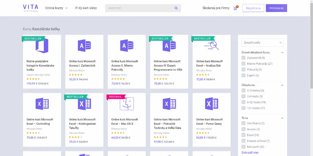Enable the Certifikácia topic filter
Screen dimensions: 313x156
[x=243, y=123]
